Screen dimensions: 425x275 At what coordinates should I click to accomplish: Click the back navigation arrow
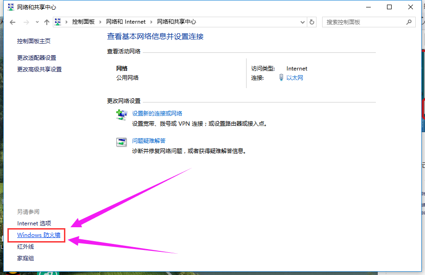click(x=13, y=22)
